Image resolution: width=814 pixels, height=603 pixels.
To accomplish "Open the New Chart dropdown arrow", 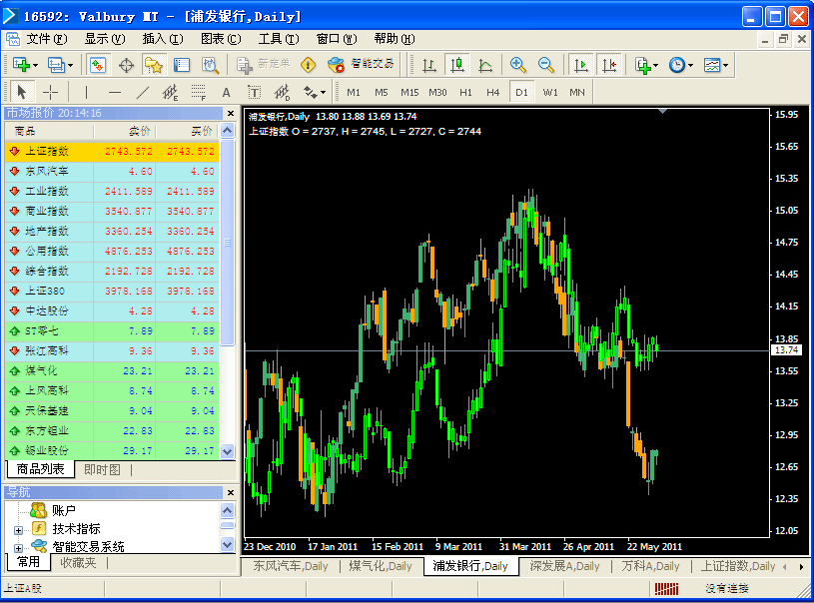I will click(x=35, y=65).
